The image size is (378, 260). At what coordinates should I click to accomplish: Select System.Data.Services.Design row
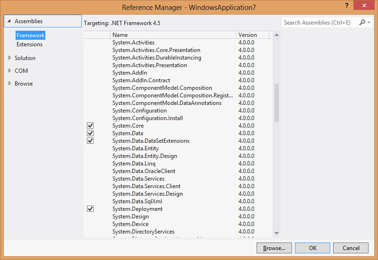(x=178, y=194)
